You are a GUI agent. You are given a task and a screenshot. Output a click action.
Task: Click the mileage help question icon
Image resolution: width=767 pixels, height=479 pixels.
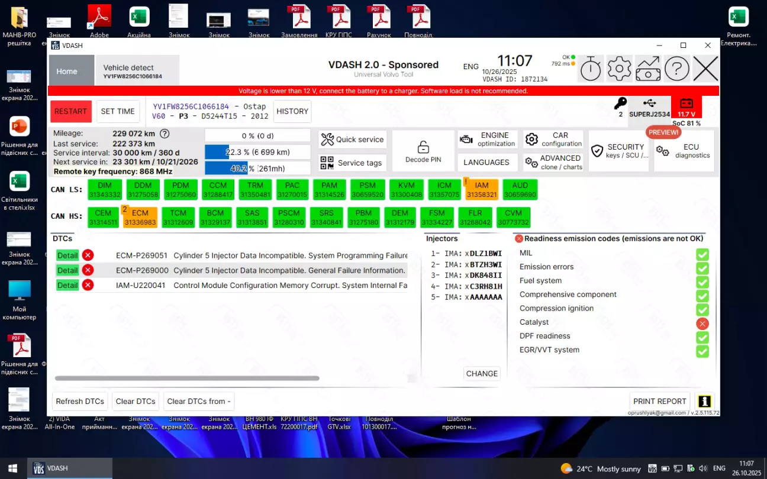pyautogui.click(x=165, y=134)
